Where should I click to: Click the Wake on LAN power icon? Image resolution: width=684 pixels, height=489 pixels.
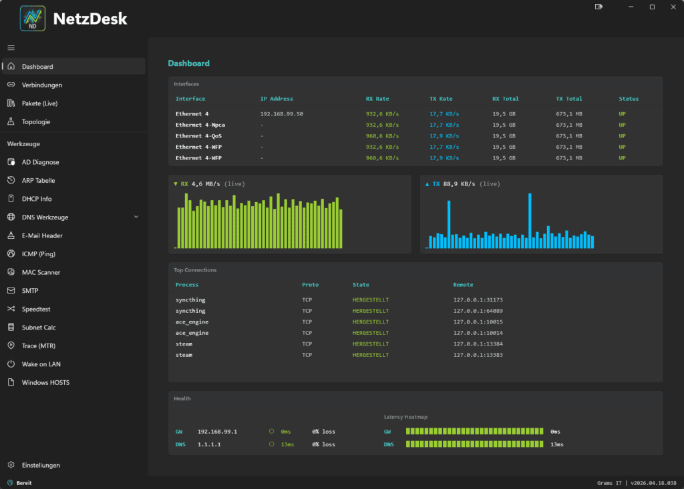11,364
